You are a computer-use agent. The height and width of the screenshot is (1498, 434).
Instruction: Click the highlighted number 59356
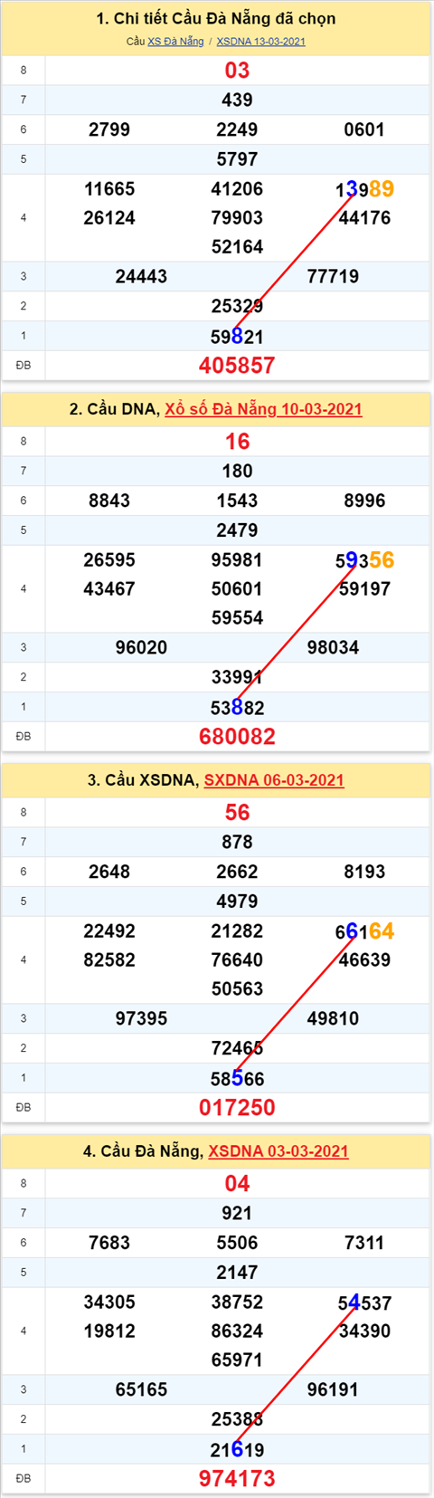pos(364,560)
